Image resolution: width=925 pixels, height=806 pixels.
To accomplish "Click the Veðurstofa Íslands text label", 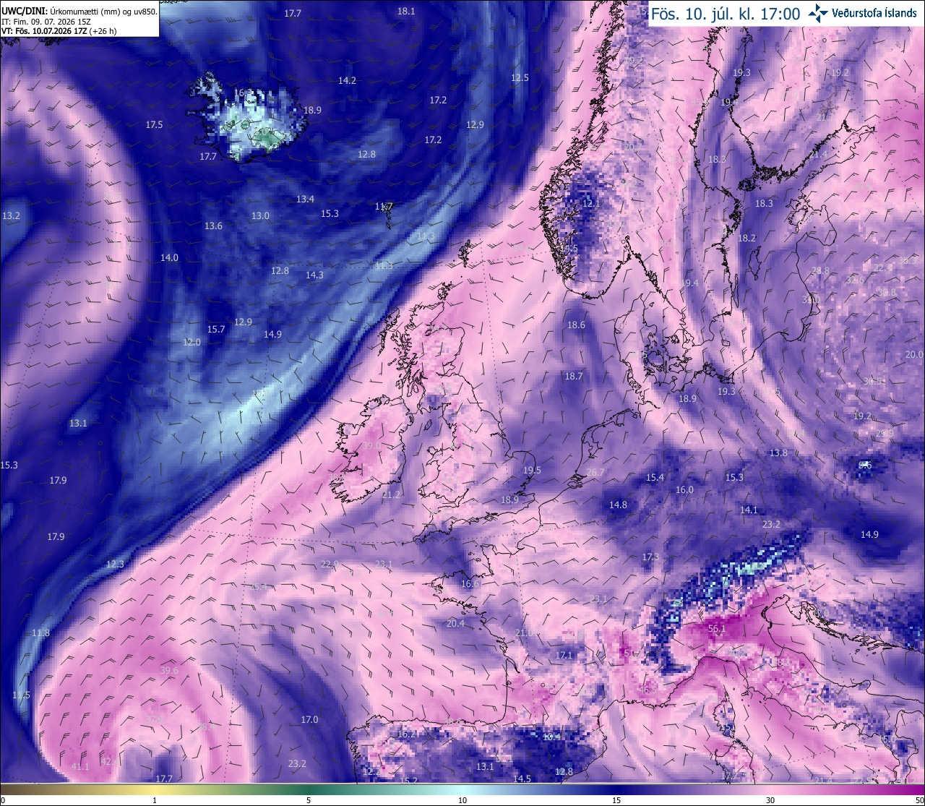I will click(x=874, y=13).
